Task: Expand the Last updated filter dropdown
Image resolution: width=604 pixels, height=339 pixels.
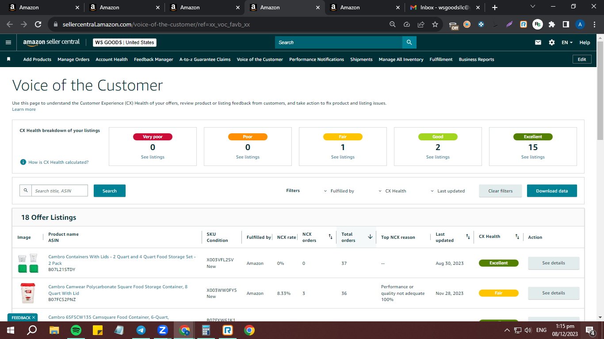Action: (448, 191)
